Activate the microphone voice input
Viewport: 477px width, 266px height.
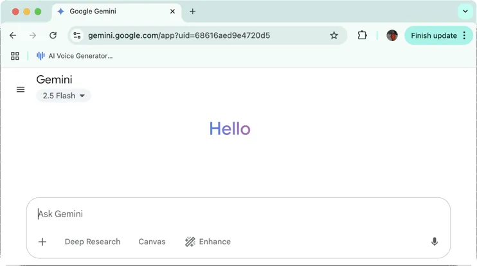tap(435, 242)
